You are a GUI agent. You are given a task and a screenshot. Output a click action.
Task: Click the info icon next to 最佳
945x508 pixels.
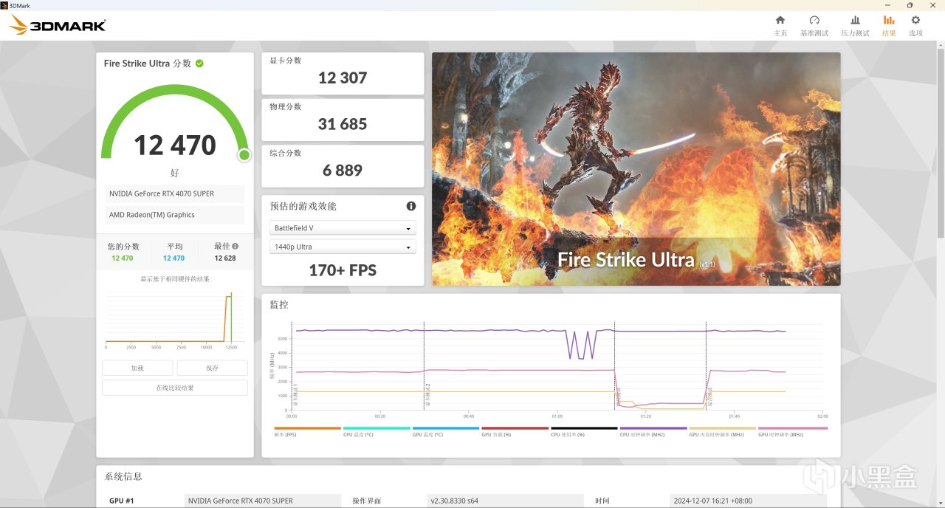[x=235, y=247]
